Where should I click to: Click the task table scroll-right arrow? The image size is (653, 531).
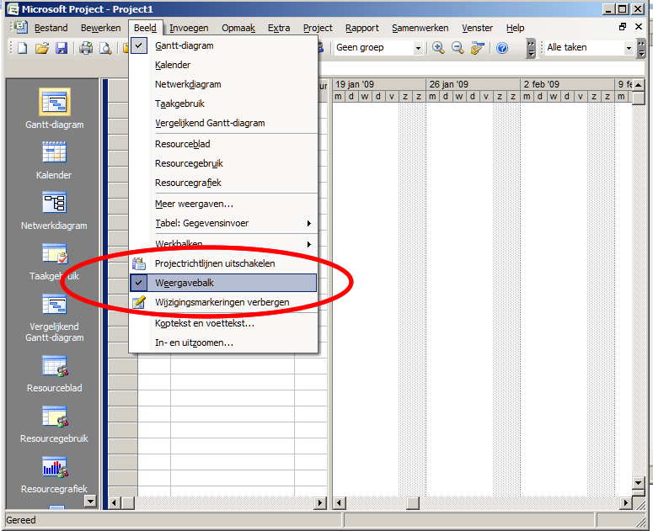[320, 502]
